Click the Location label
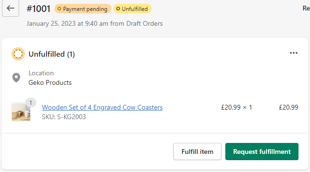The height and width of the screenshot is (172, 310). (x=41, y=73)
